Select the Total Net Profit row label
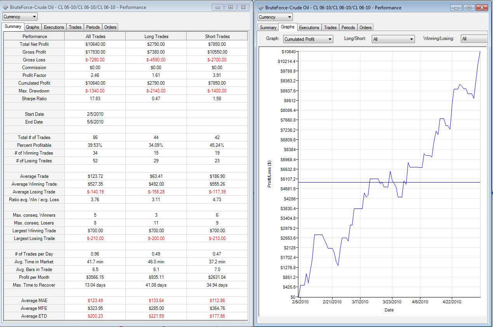493x327 pixels. 34,44
